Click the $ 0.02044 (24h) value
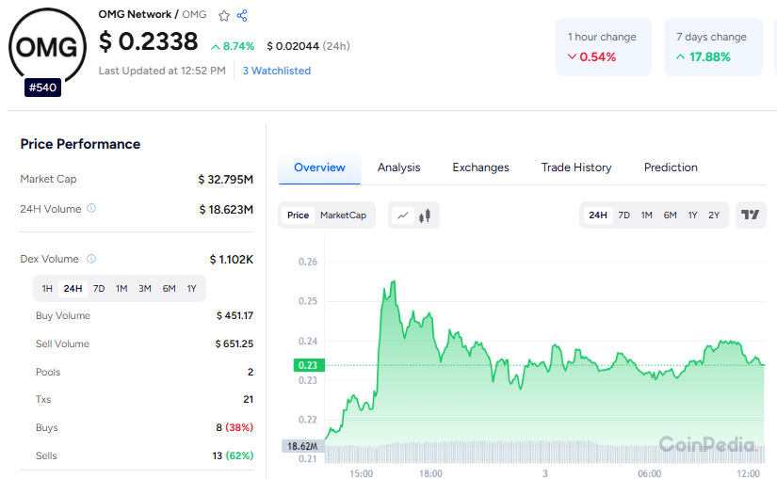This screenshot has width=777, height=479. coord(308,46)
